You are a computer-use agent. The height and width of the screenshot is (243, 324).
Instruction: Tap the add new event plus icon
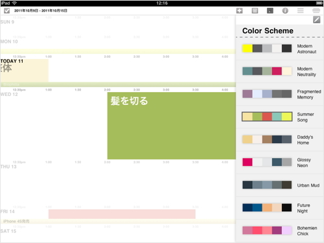[239, 10]
